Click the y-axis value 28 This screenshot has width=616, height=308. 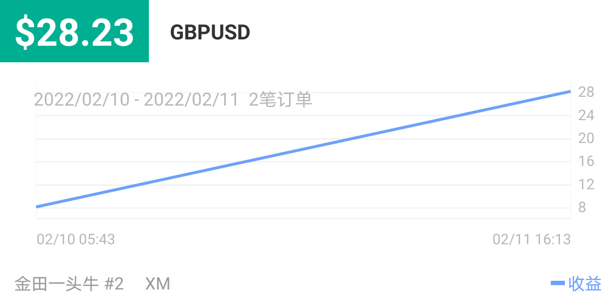[x=586, y=92]
